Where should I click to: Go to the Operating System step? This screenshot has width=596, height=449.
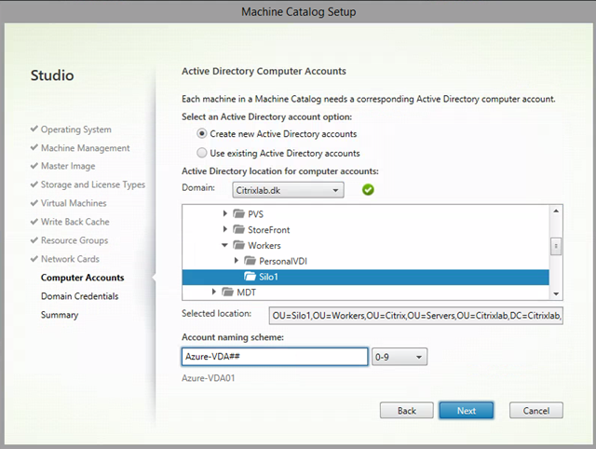[76, 129]
